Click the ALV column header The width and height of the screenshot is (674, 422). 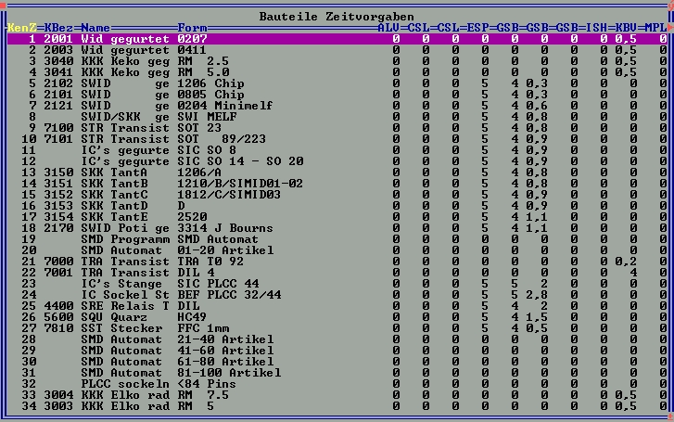[x=391, y=29]
